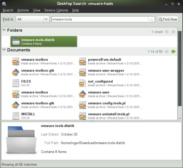Click the Find Now button

pos(168,19)
